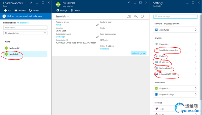
Task: Click the search magnifier icon in Filter settings
Action: 156,17
